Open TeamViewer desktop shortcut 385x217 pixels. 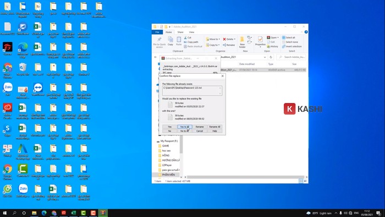click(x=38, y=89)
